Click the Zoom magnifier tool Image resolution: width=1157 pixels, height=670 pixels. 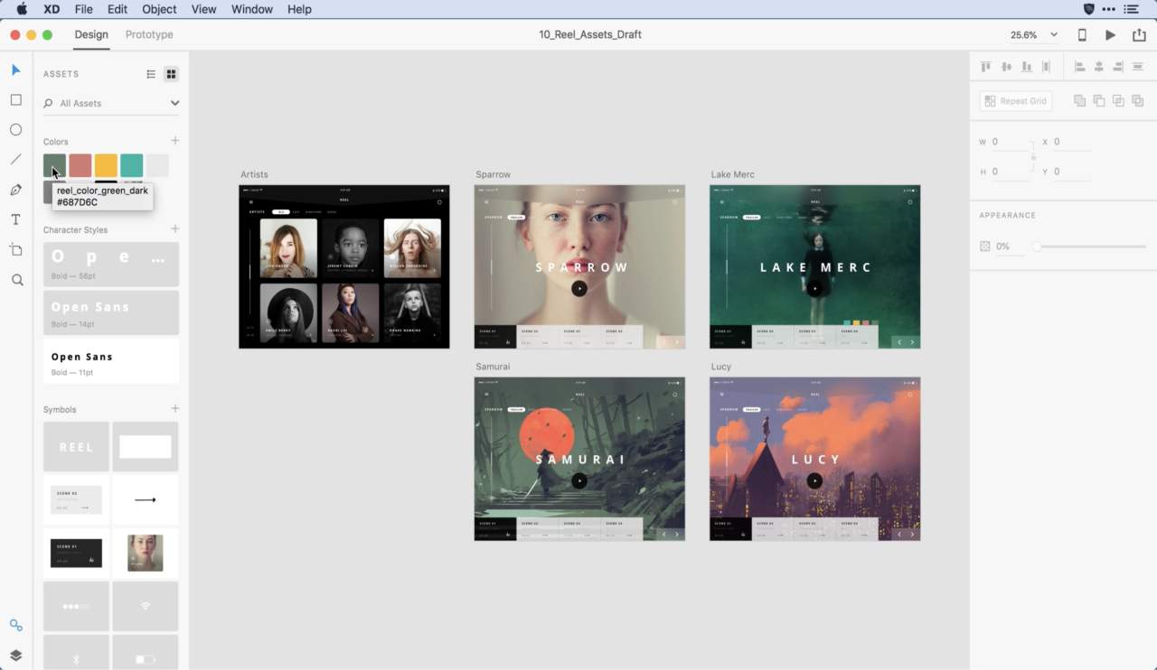[x=16, y=280]
